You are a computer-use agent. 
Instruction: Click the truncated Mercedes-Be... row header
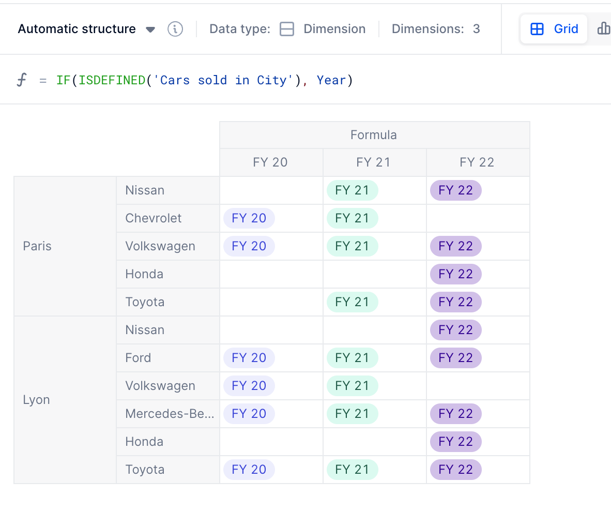coord(168,414)
